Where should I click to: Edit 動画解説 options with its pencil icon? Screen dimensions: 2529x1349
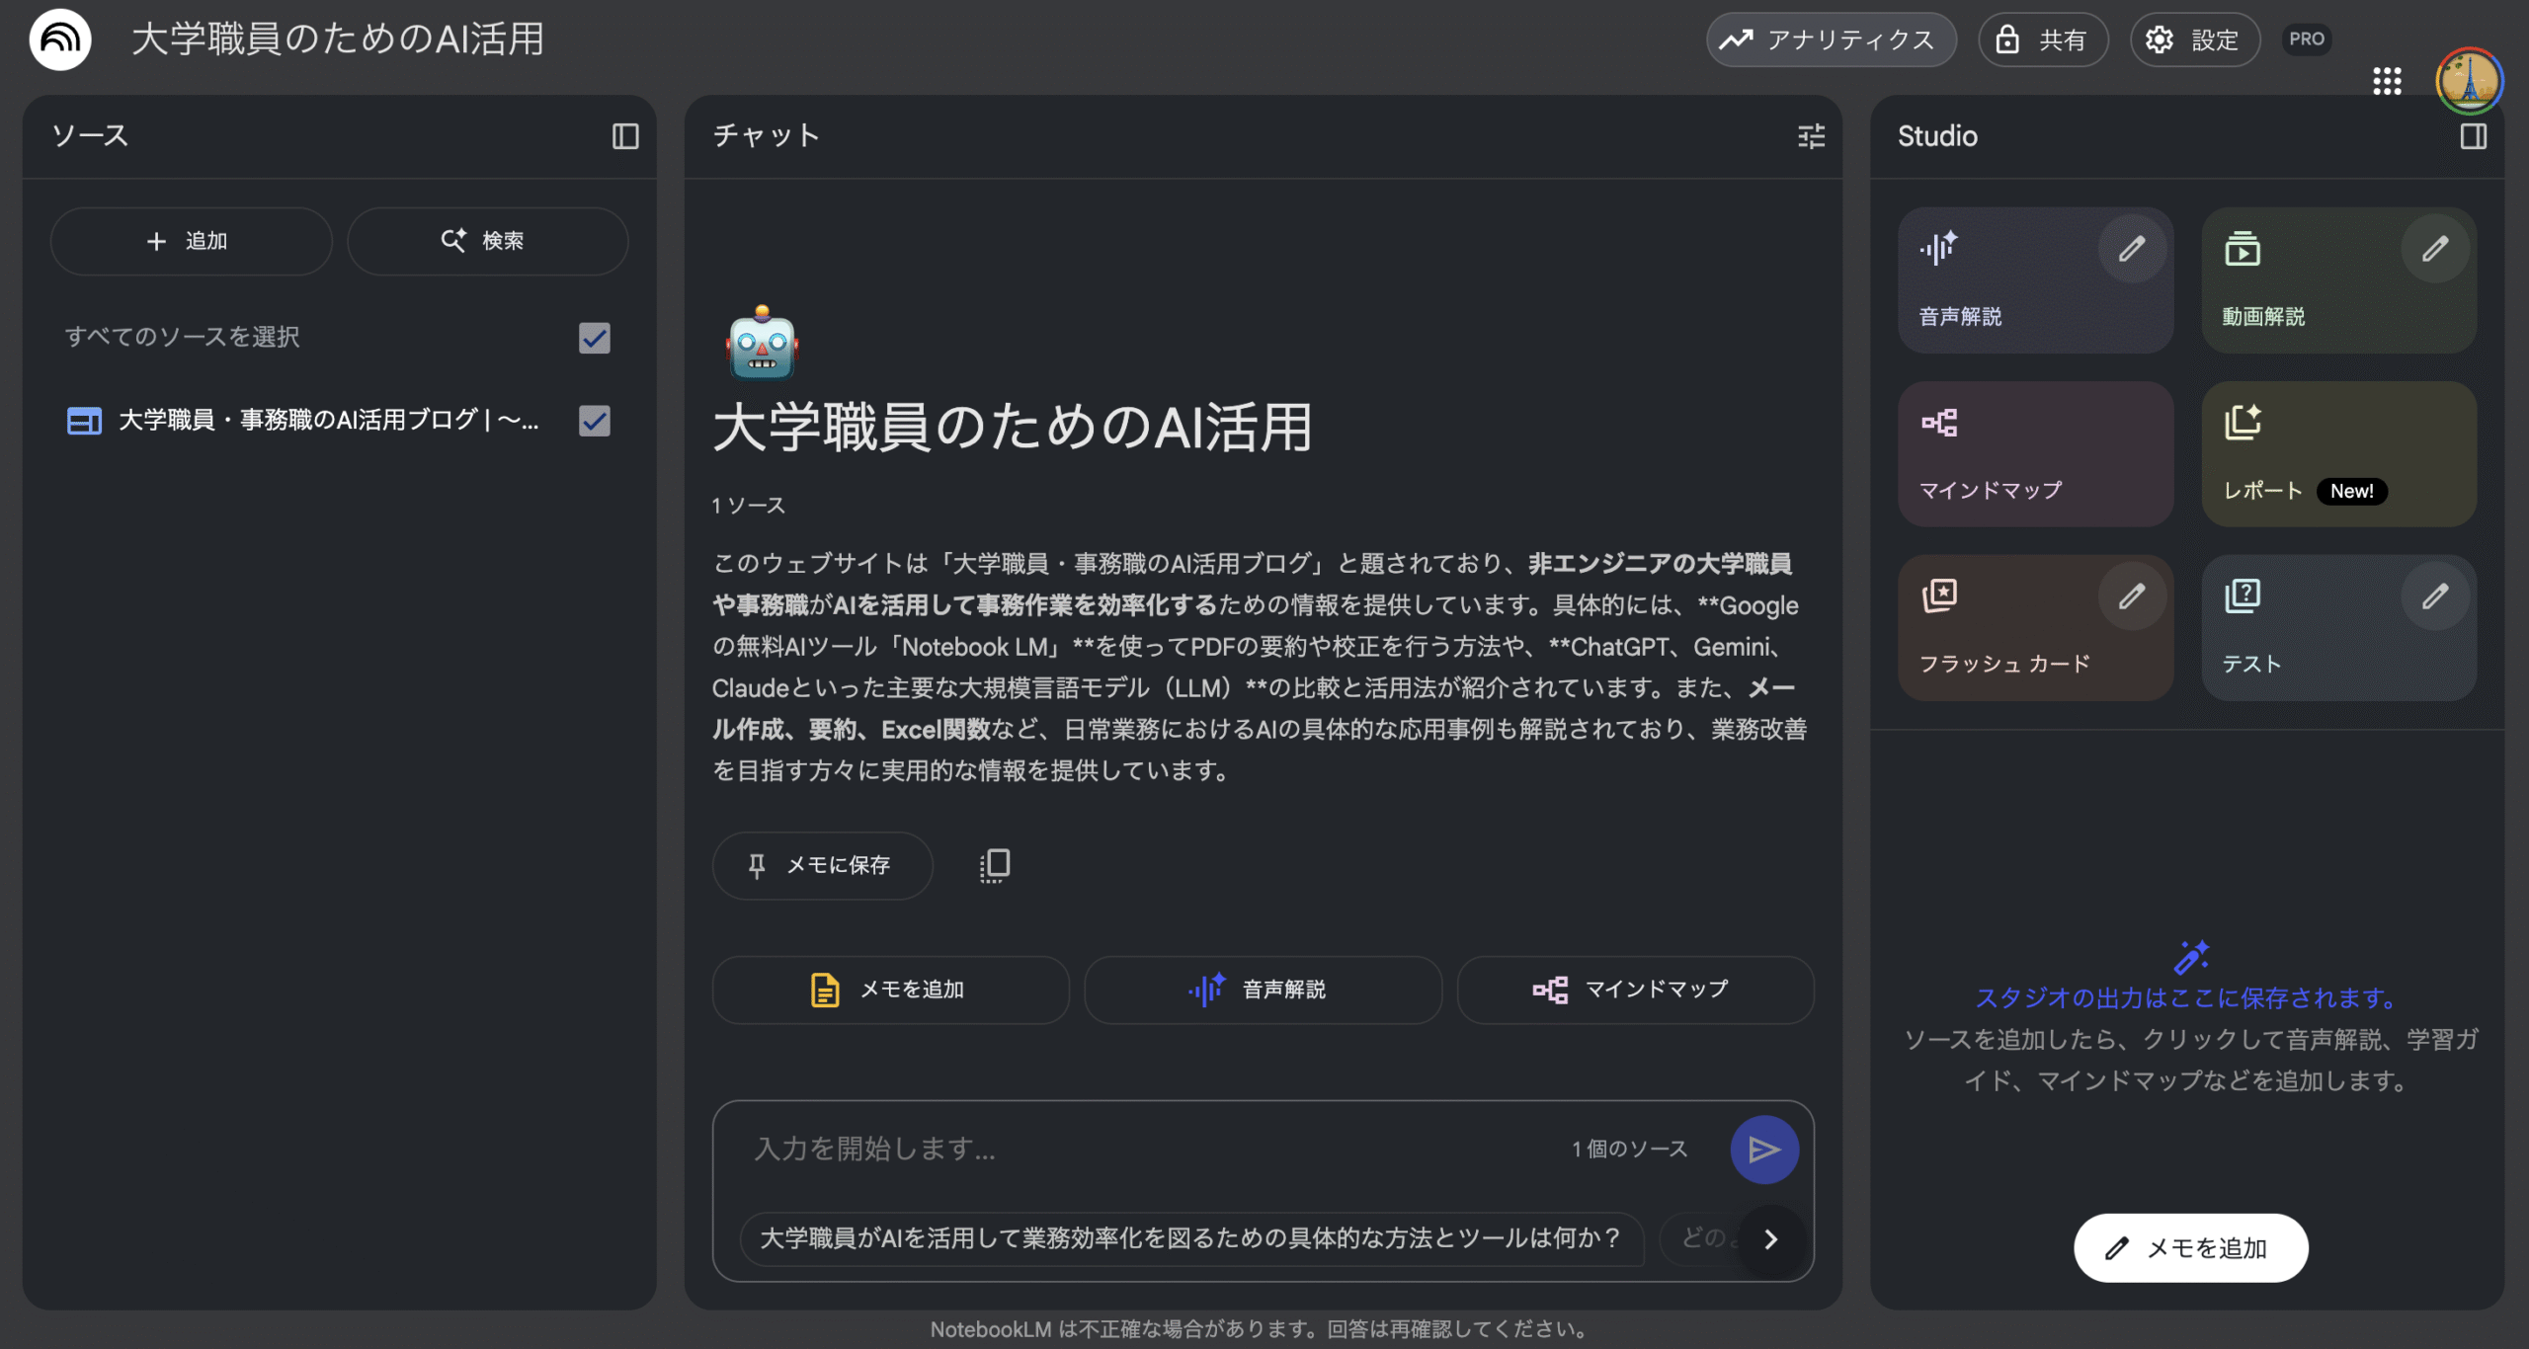pyautogui.click(x=2435, y=249)
